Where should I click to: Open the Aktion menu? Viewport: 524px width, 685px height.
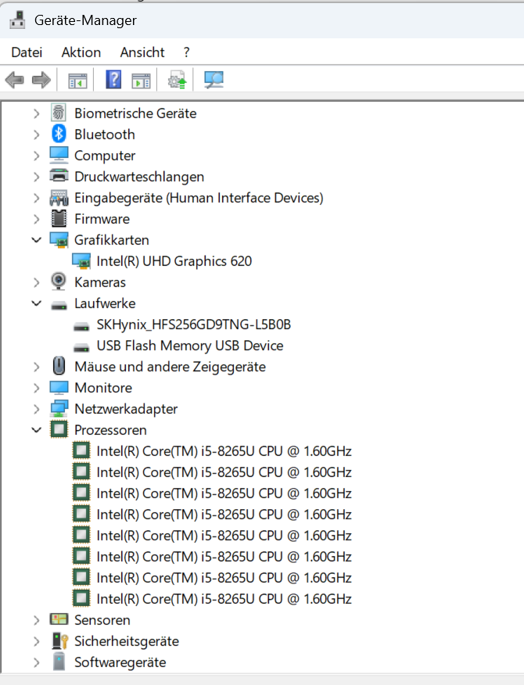[x=81, y=52]
